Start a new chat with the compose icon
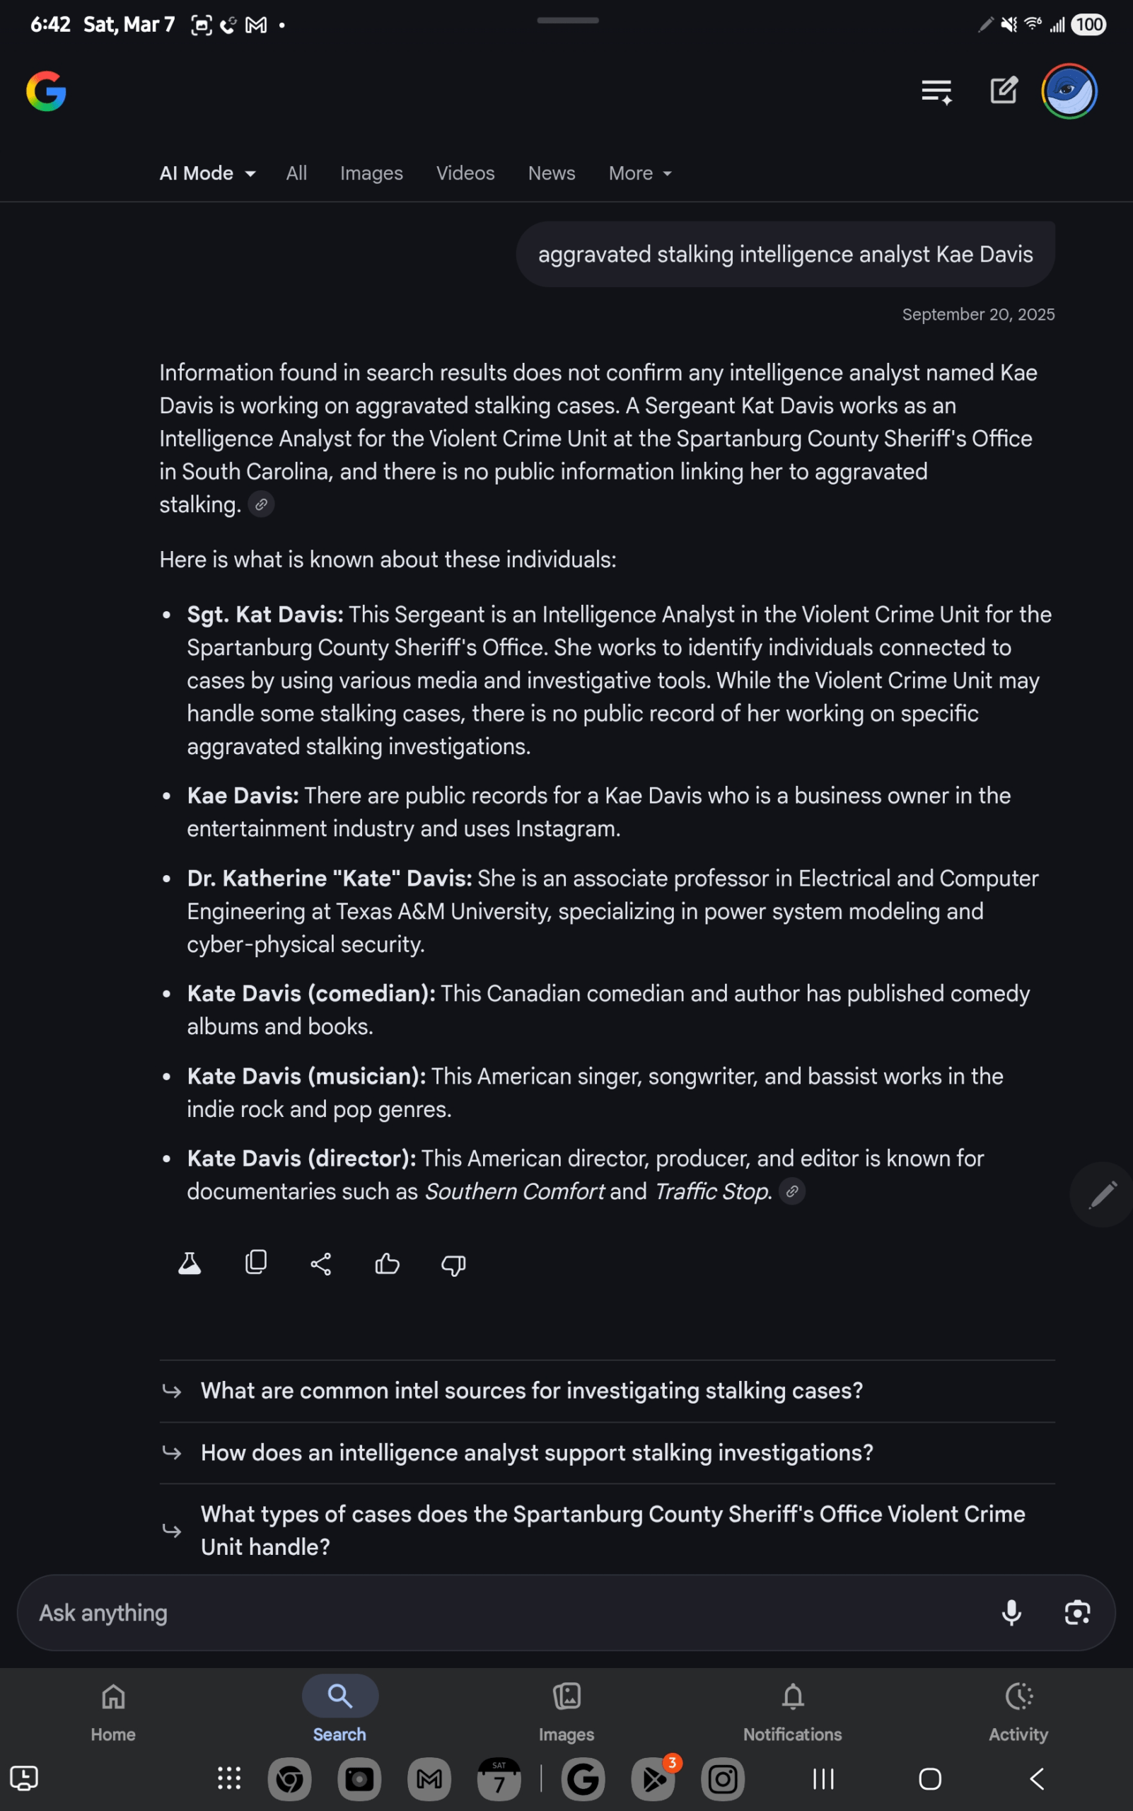 click(x=1003, y=91)
